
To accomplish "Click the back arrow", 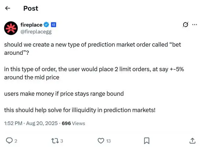I will coord(8,9).
